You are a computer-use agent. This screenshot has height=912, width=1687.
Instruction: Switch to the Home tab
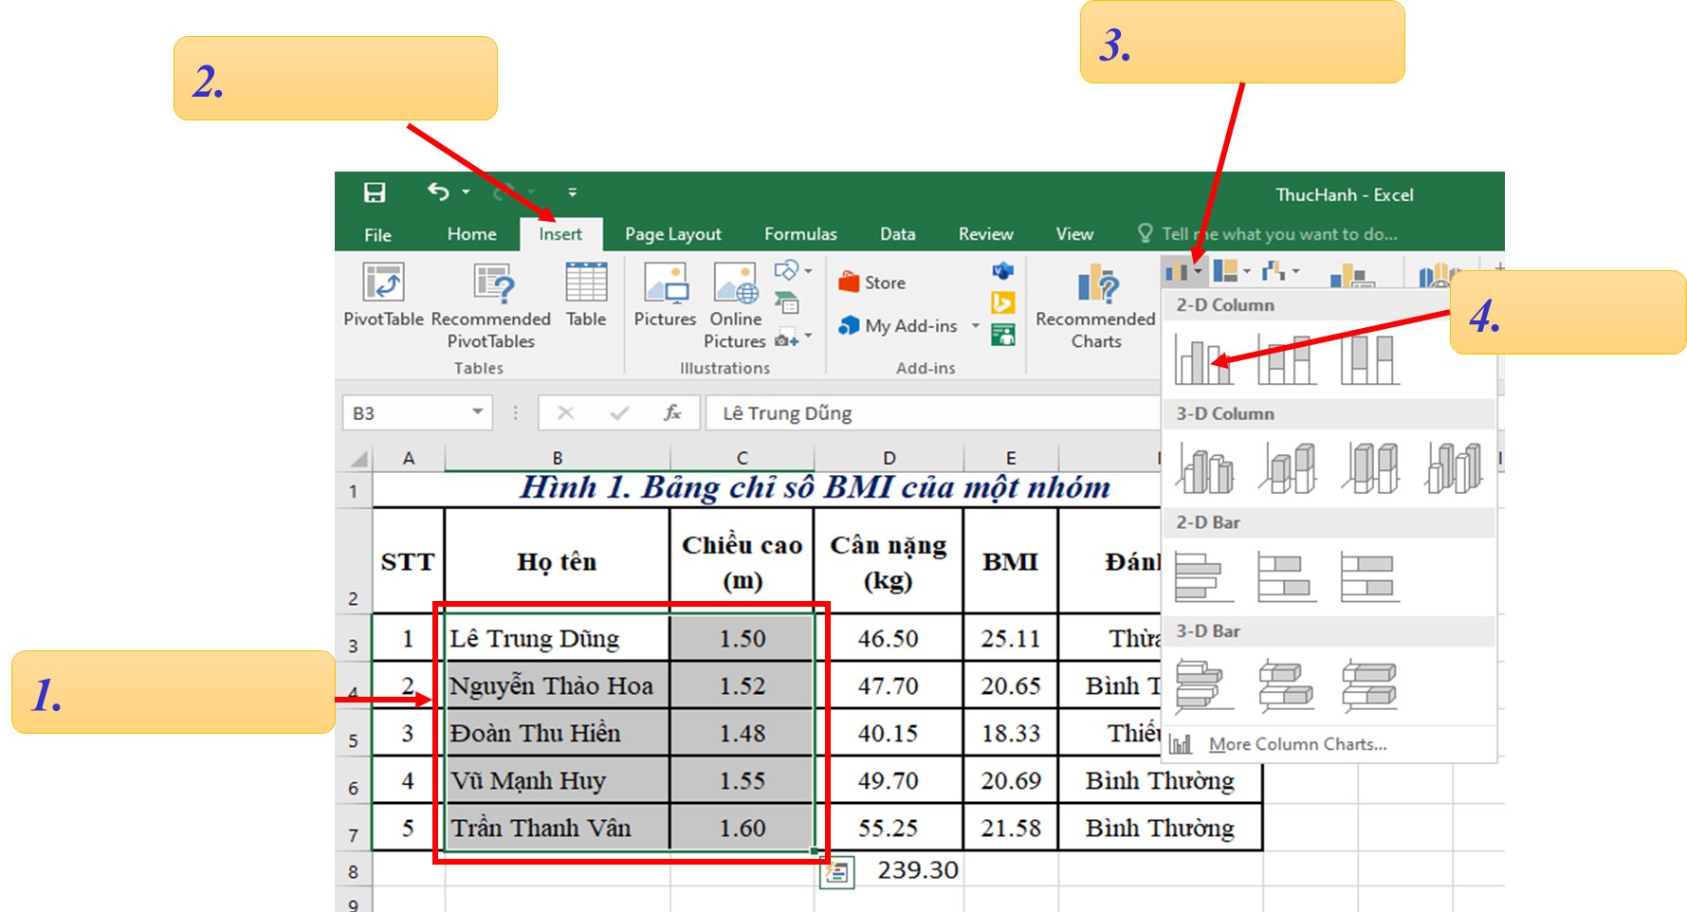click(x=471, y=234)
